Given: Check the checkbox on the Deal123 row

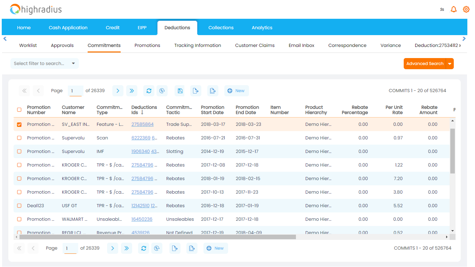Looking at the screenshot, I should (19, 205).
